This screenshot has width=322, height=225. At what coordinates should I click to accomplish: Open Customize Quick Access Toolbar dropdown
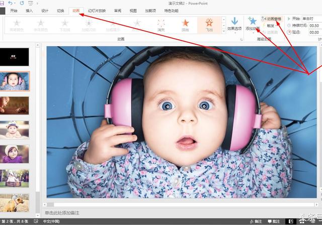tap(37, 4)
